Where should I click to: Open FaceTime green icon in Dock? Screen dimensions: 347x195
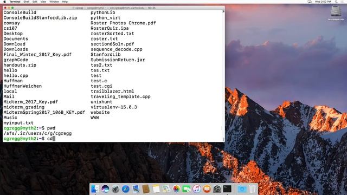[187, 189]
